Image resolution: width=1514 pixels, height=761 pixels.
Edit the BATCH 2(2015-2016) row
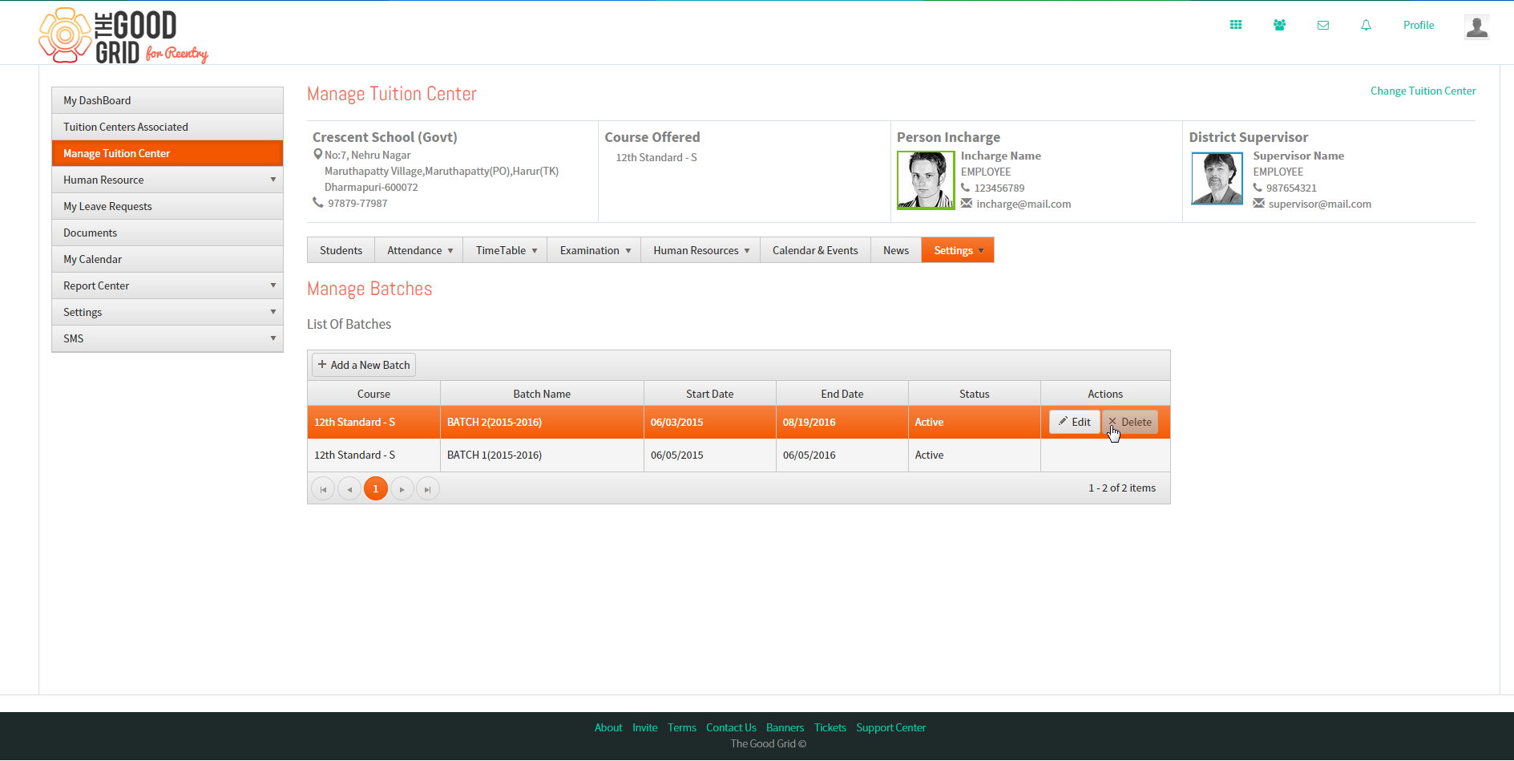1074,422
